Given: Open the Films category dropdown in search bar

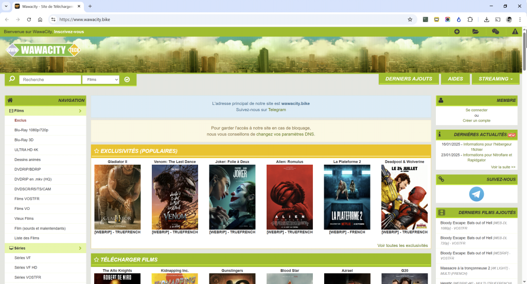Looking at the screenshot, I should coord(102,80).
